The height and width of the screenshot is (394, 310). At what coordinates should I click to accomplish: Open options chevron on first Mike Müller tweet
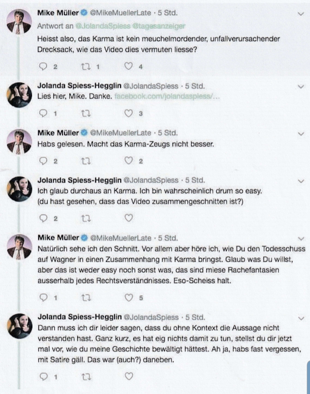coord(301,14)
